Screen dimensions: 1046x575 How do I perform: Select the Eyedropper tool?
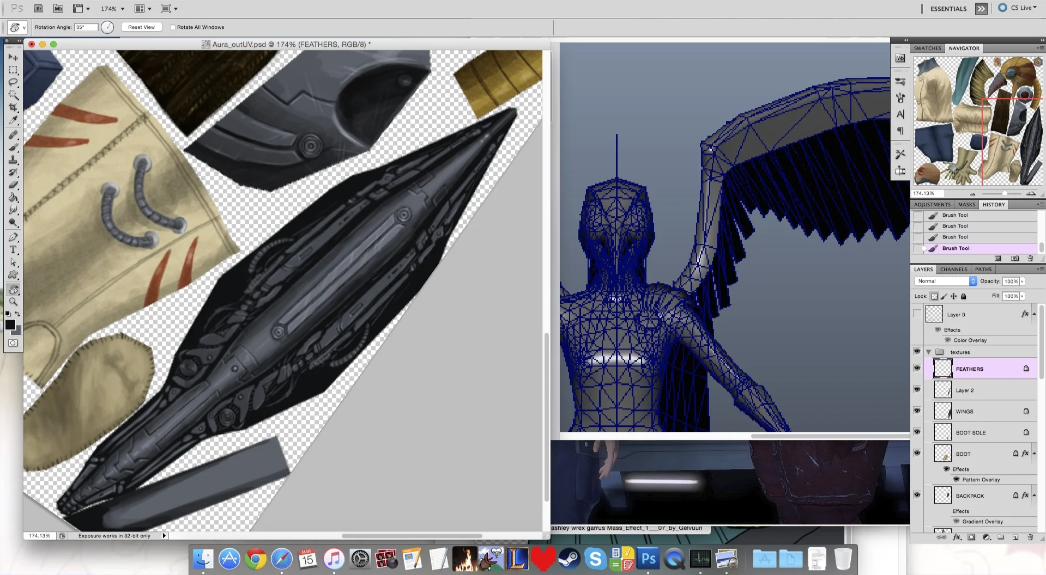pyautogui.click(x=13, y=120)
